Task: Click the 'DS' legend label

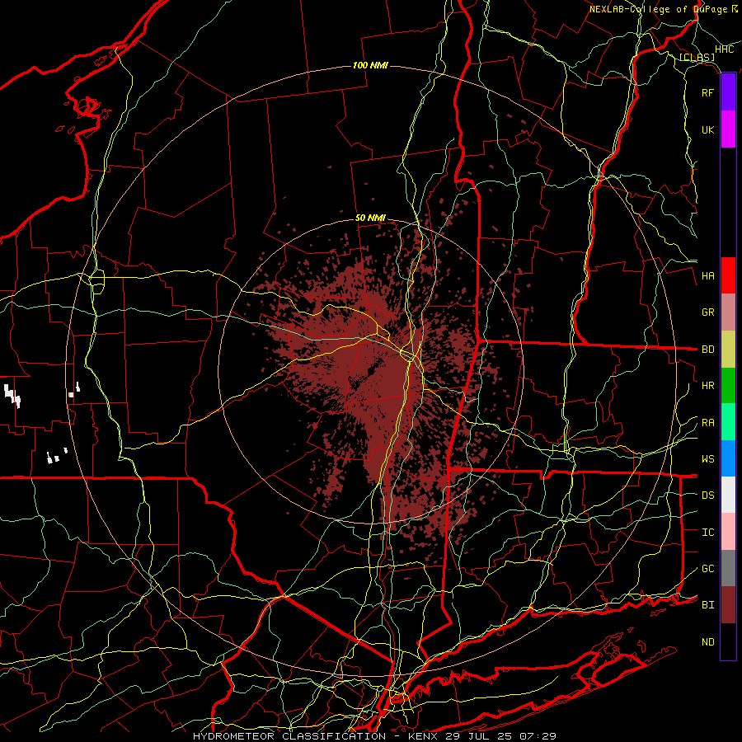Action: [708, 495]
